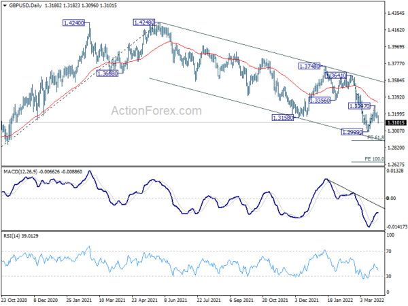Viewport: 408px width, 306px height.
Task: Click the current price tag 1.31015
Action: pyautogui.click(x=396, y=123)
